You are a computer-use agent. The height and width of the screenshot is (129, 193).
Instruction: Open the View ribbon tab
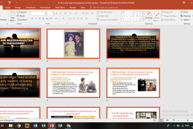(83, 8)
